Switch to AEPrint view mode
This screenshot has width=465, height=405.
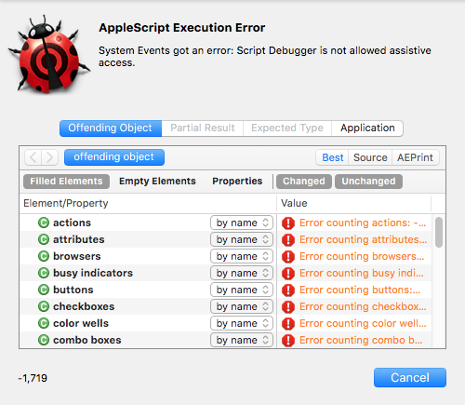(416, 157)
